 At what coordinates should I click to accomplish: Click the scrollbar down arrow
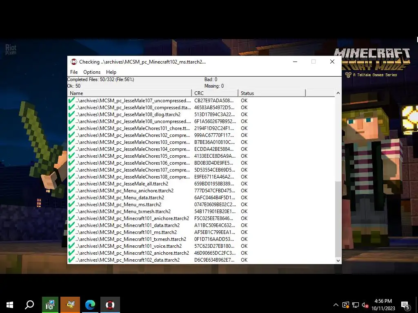click(338, 261)
